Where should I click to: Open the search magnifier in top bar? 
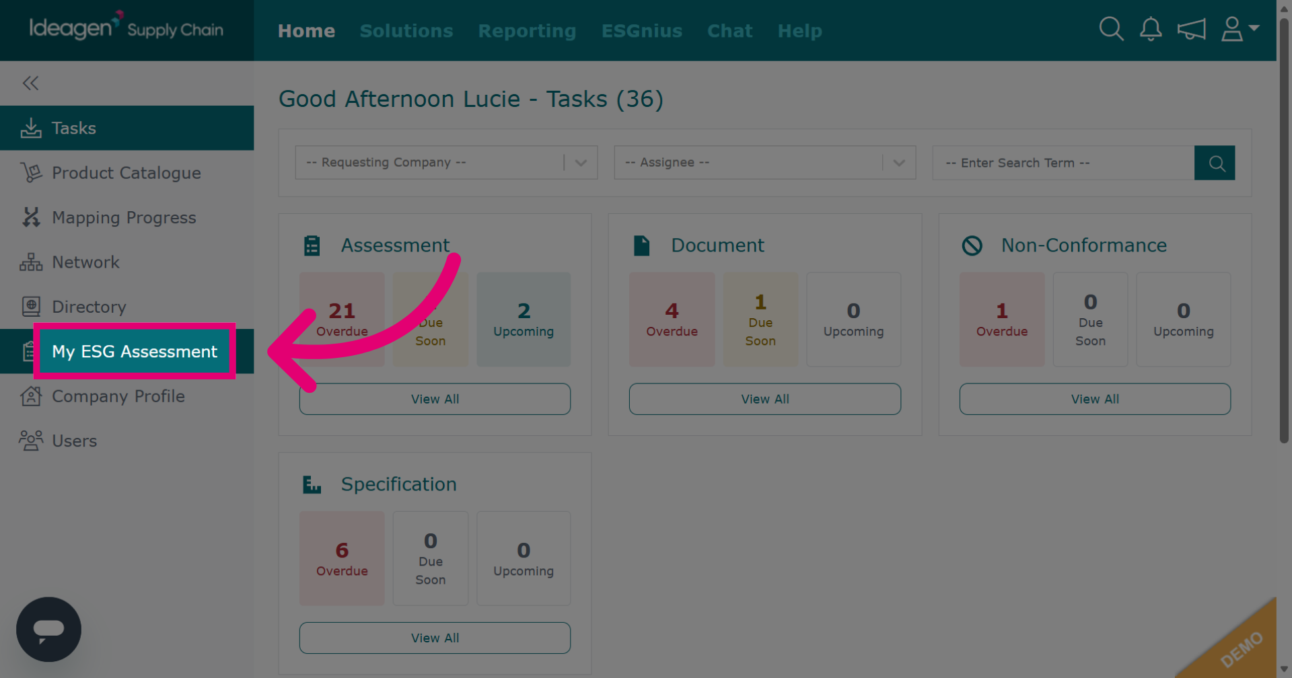[1111, 29]
